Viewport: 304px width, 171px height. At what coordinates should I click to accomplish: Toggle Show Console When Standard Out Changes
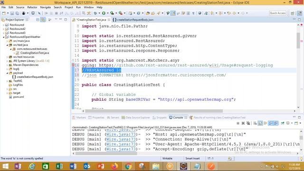pyautogui.click(x=271, y=123)
